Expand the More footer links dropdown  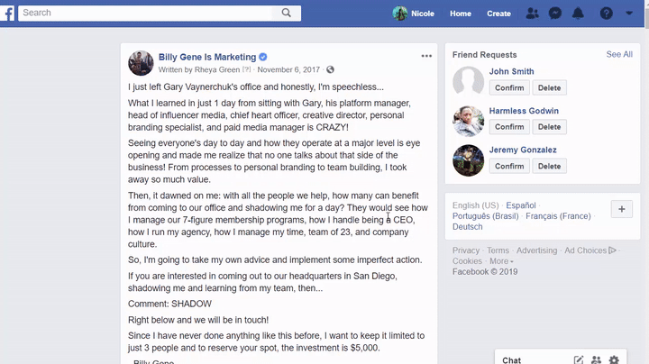point(500,261)
